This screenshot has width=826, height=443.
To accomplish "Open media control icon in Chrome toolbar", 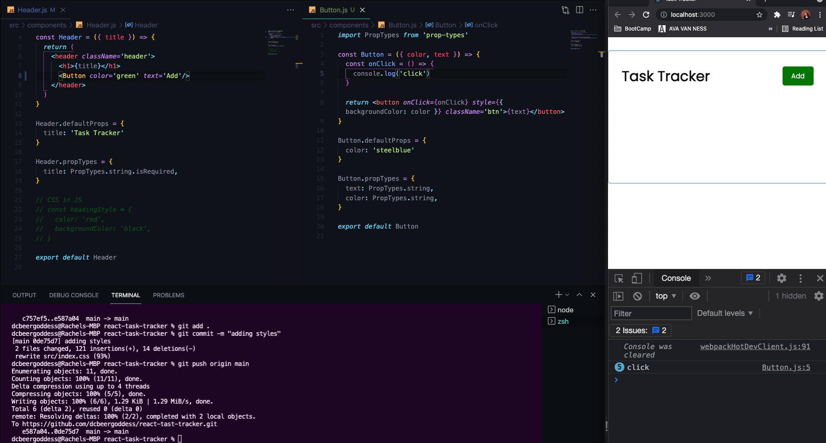I will 791,15.
